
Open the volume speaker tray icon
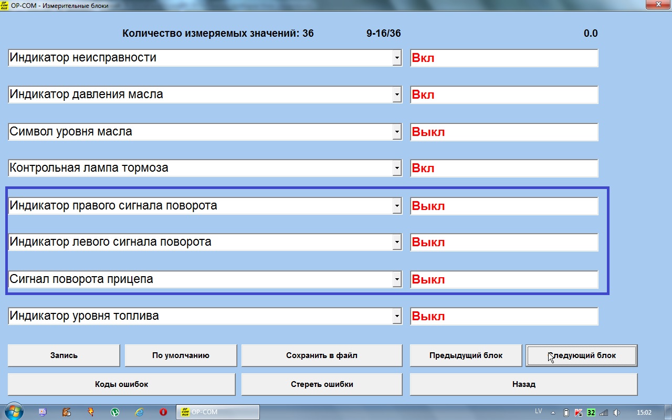[x=616, y=413]
